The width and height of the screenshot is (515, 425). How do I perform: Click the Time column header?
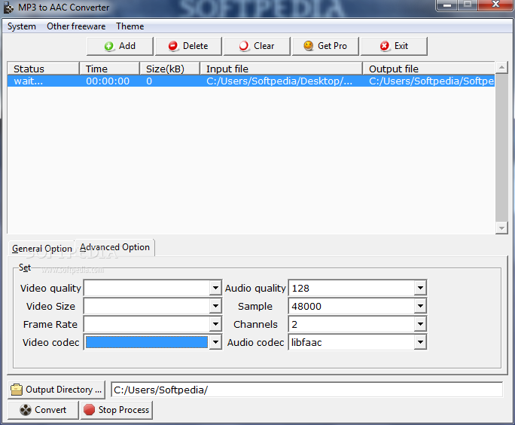[110, 69]
